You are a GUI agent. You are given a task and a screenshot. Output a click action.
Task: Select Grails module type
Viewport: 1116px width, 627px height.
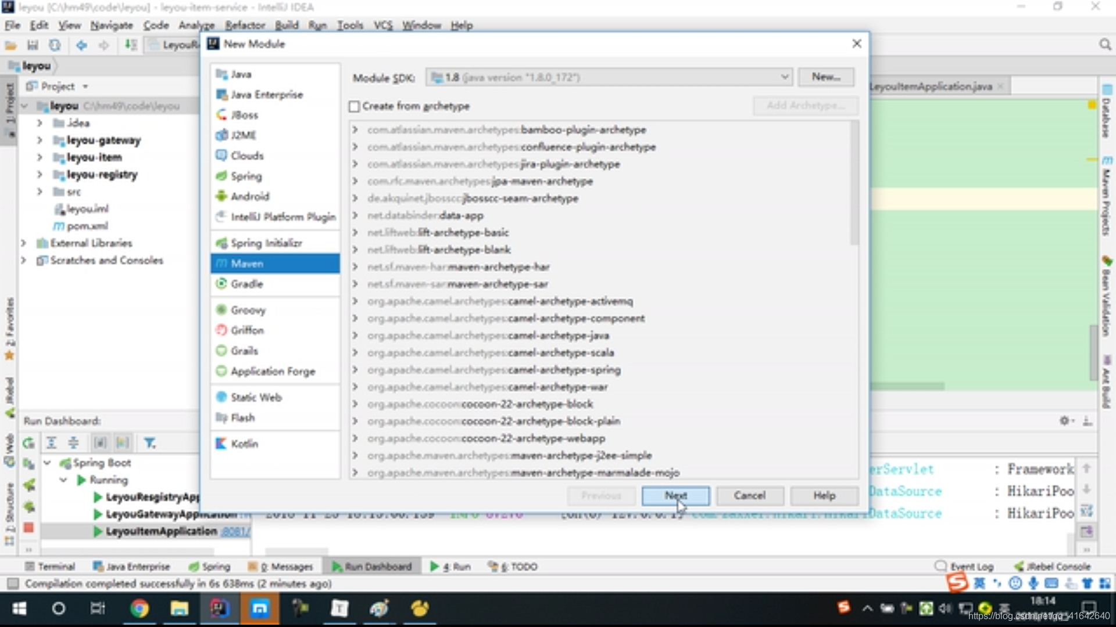244,351
